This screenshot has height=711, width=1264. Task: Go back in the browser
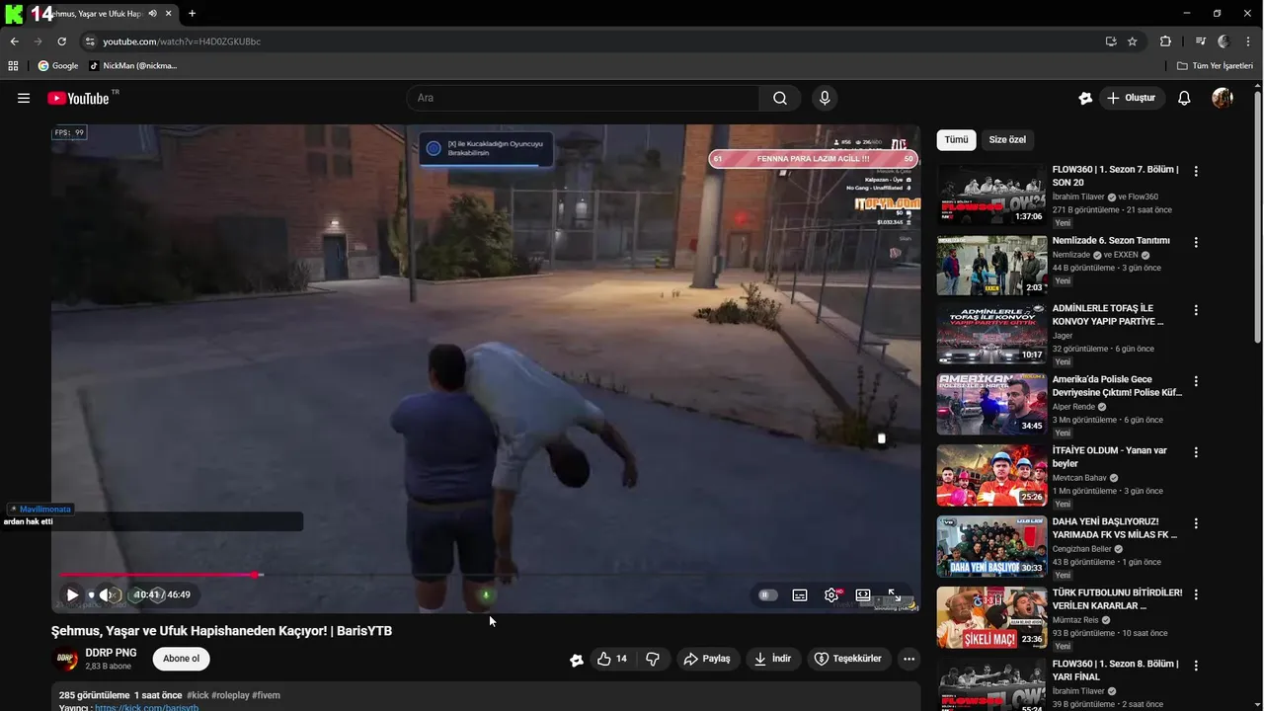coord(15,41)
